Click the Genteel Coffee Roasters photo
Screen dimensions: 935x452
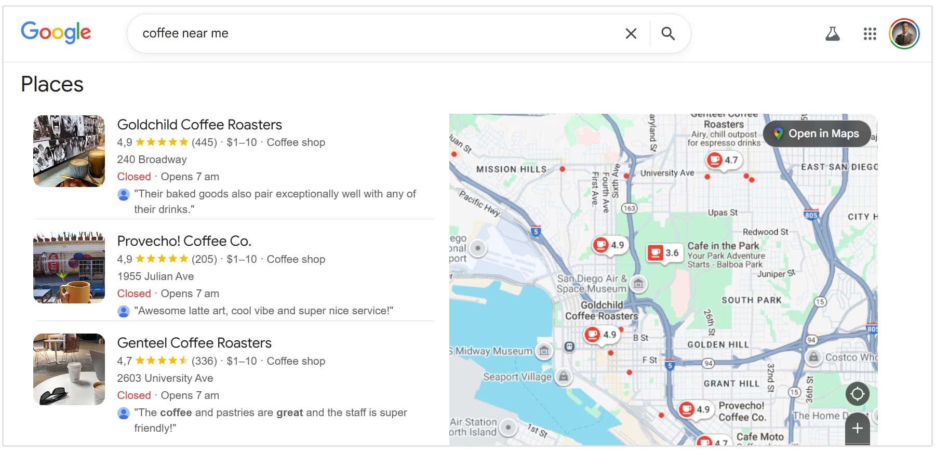point(69,369)
